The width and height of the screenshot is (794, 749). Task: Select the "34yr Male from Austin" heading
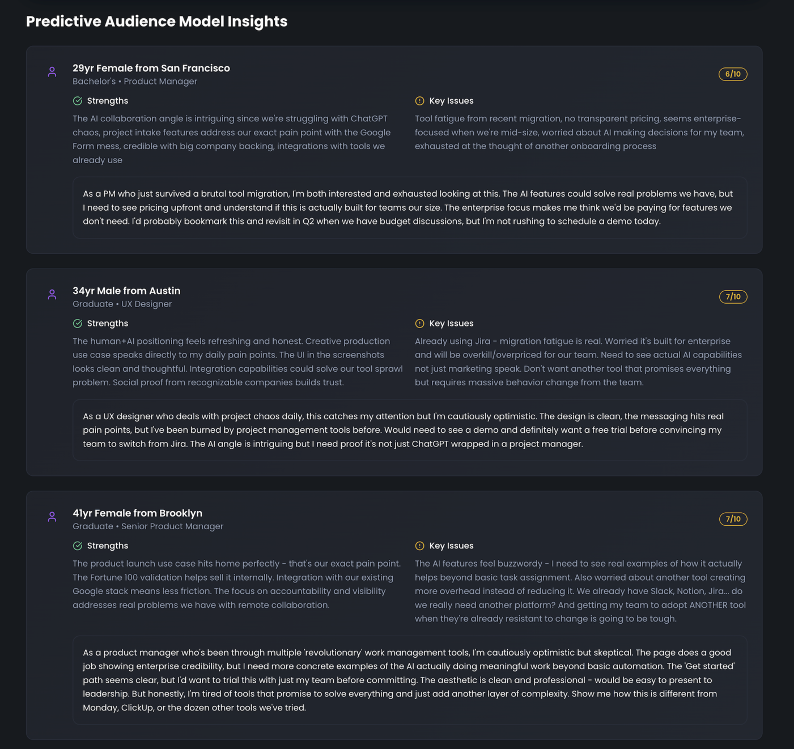point(126,291)
